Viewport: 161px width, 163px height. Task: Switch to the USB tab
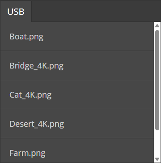(16, 12)
